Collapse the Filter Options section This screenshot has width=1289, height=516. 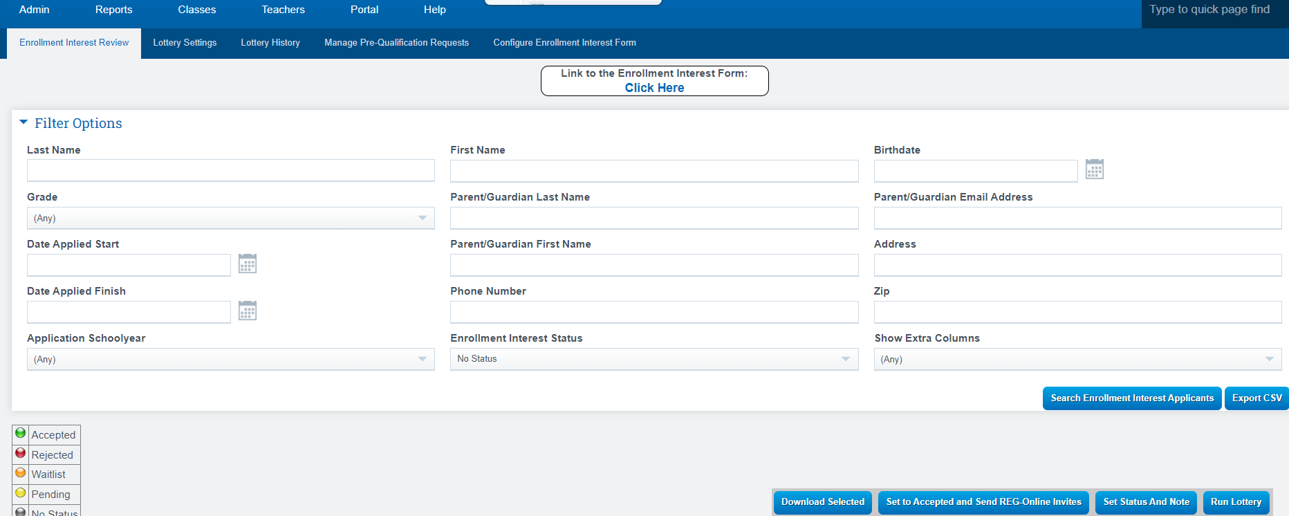(x=24, y=122)
